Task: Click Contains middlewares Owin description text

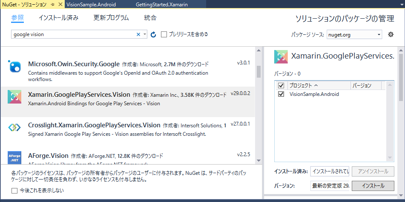Action: pyautogui.click(x=118, y=76)
